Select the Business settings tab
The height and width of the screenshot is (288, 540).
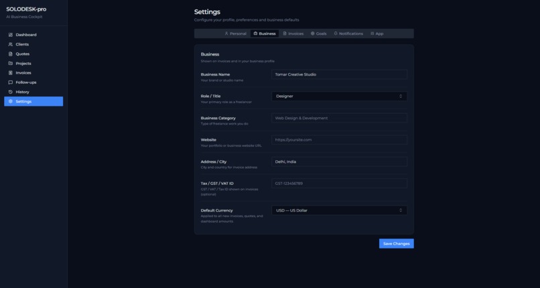[265, 33]
